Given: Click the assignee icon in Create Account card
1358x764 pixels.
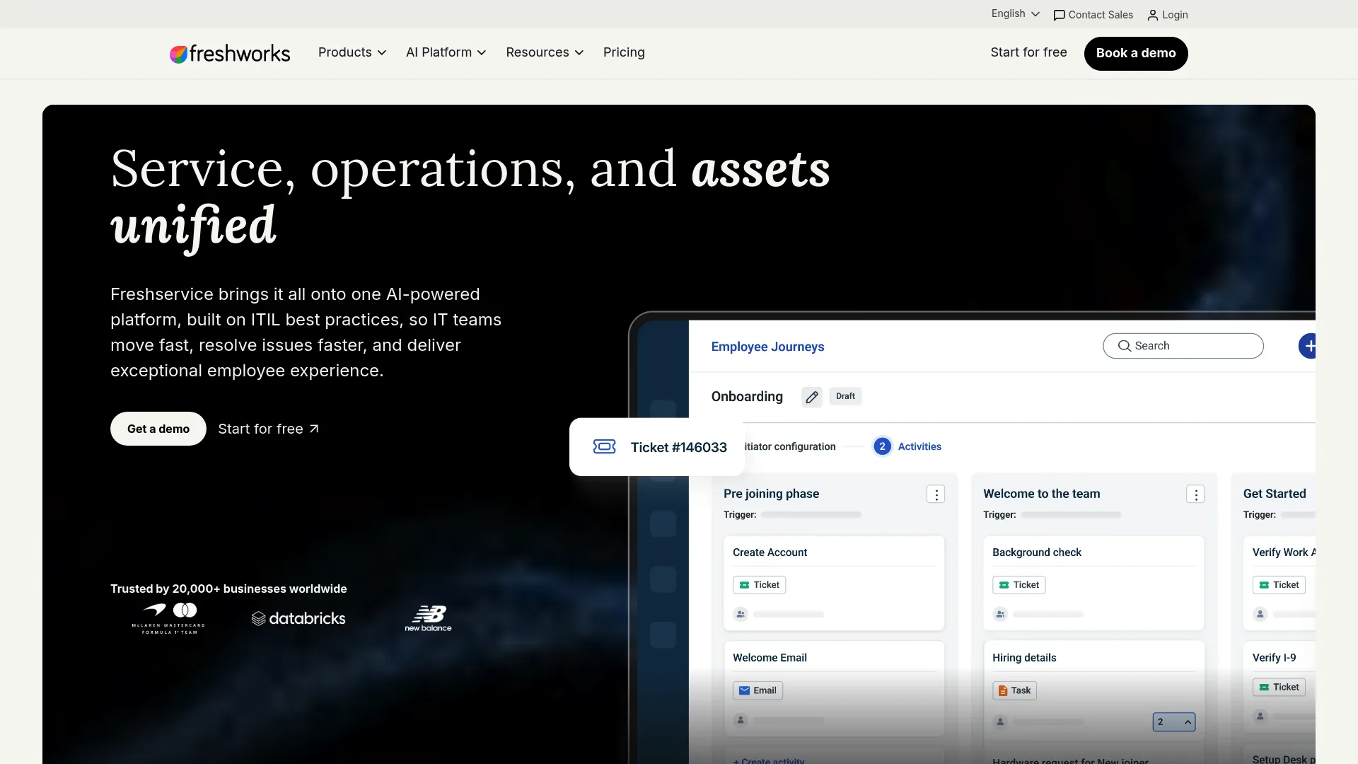Looking at the screenshot, I should (x=741, y=614).
